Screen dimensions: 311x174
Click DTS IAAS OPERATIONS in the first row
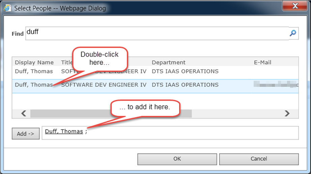pos(185,71)
